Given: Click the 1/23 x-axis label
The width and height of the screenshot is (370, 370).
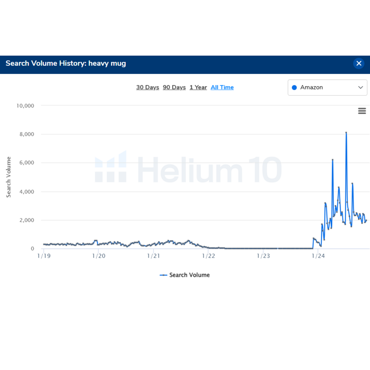Looking at the screenshot, I should [263, 256].
